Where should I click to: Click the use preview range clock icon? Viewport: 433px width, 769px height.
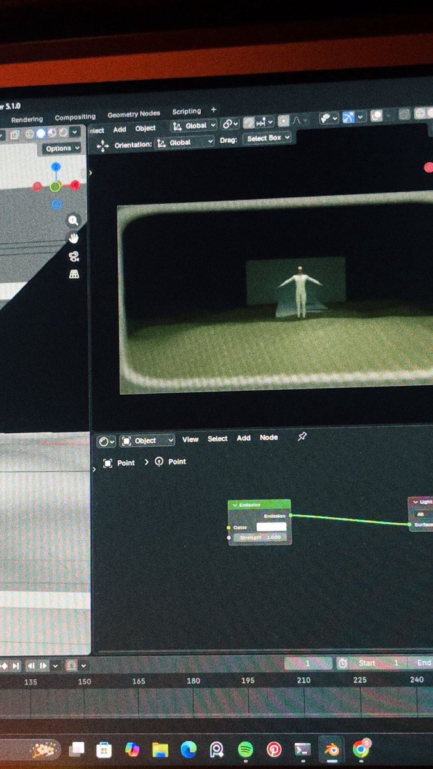pyautogui.click(x=343, y=663)
